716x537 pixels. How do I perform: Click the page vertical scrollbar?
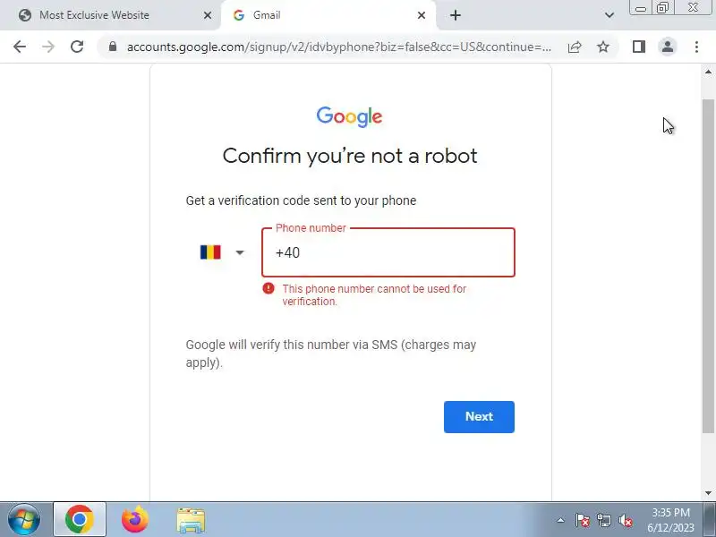coord(708,266)
